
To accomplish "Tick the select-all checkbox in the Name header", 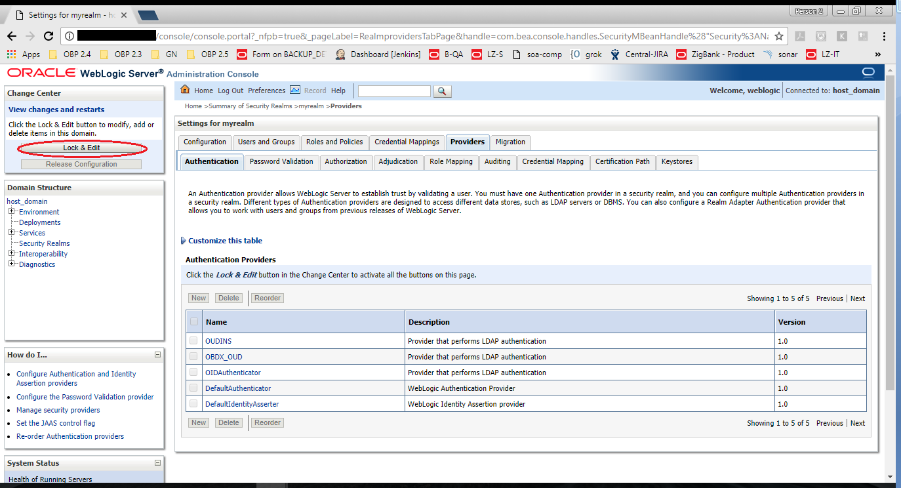I will (193, 321).
